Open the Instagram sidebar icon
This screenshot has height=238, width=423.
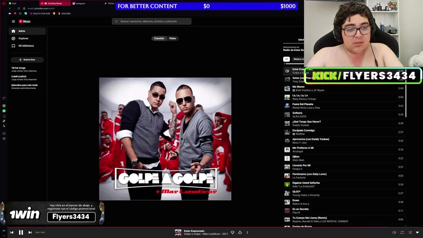[x=4, y=116]
